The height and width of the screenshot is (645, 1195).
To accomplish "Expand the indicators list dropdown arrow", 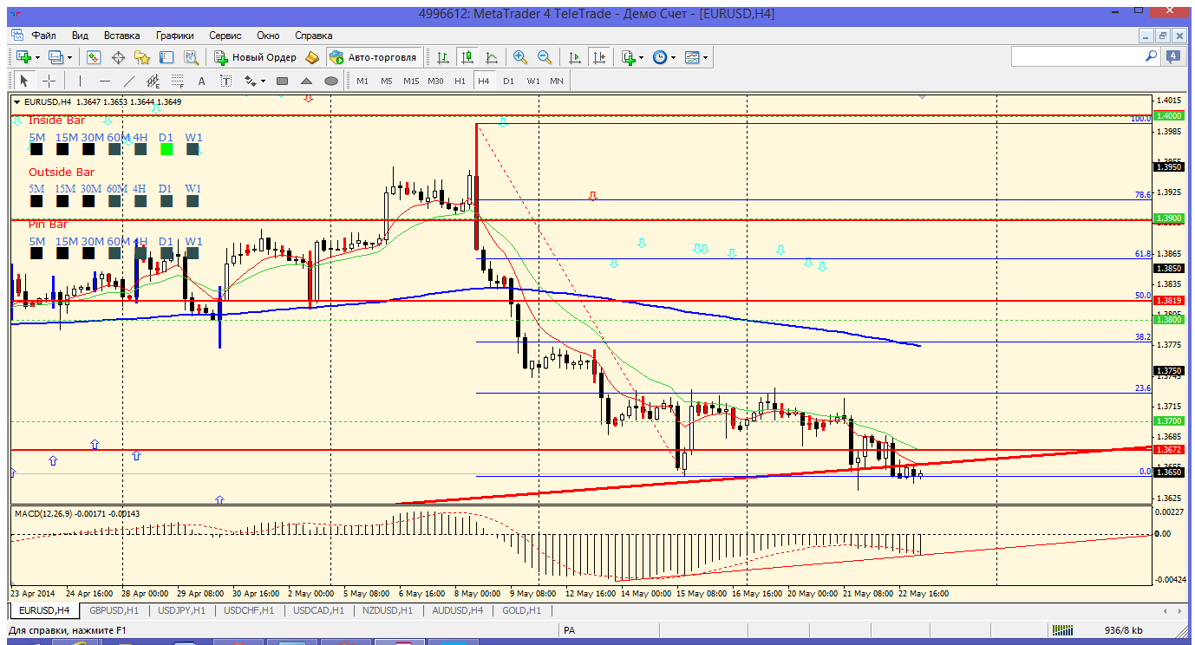I will (642, 57).
